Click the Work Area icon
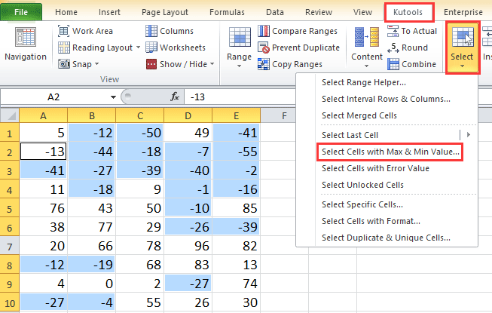 (64, 31)
